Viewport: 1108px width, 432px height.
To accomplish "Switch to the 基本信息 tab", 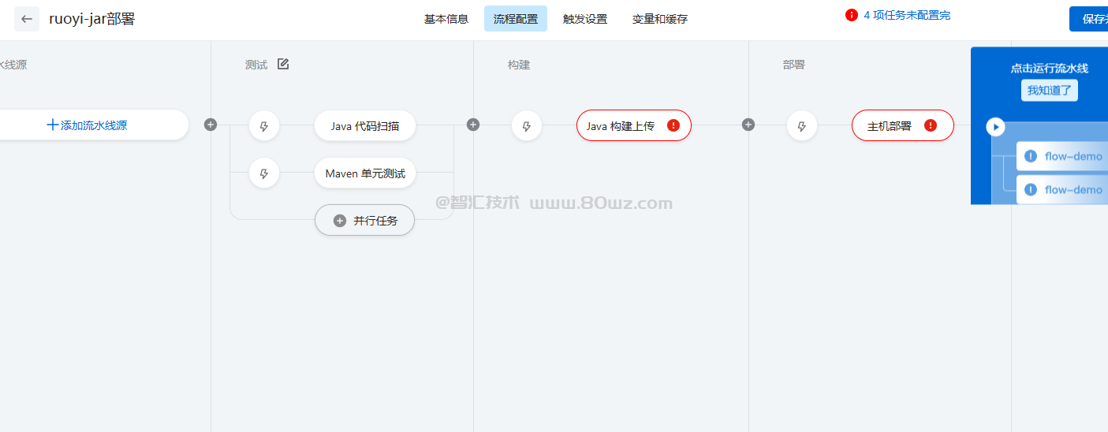I will click(x=446, y=19).
